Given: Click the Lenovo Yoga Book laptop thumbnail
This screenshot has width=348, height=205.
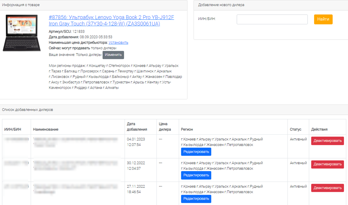Looking at the screenshot, I should 22,33.
